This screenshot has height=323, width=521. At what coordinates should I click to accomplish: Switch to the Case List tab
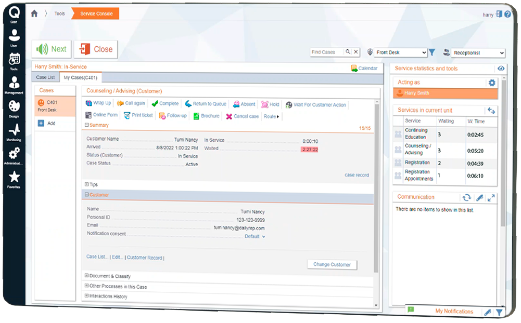click(45, 77)
